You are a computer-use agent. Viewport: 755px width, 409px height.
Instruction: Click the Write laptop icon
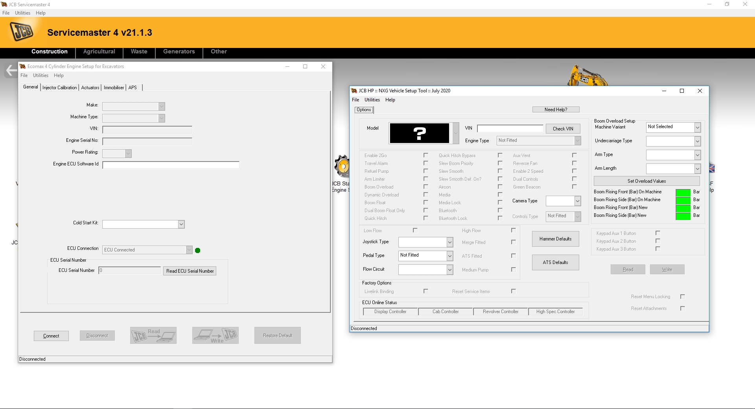coord(215,335)
